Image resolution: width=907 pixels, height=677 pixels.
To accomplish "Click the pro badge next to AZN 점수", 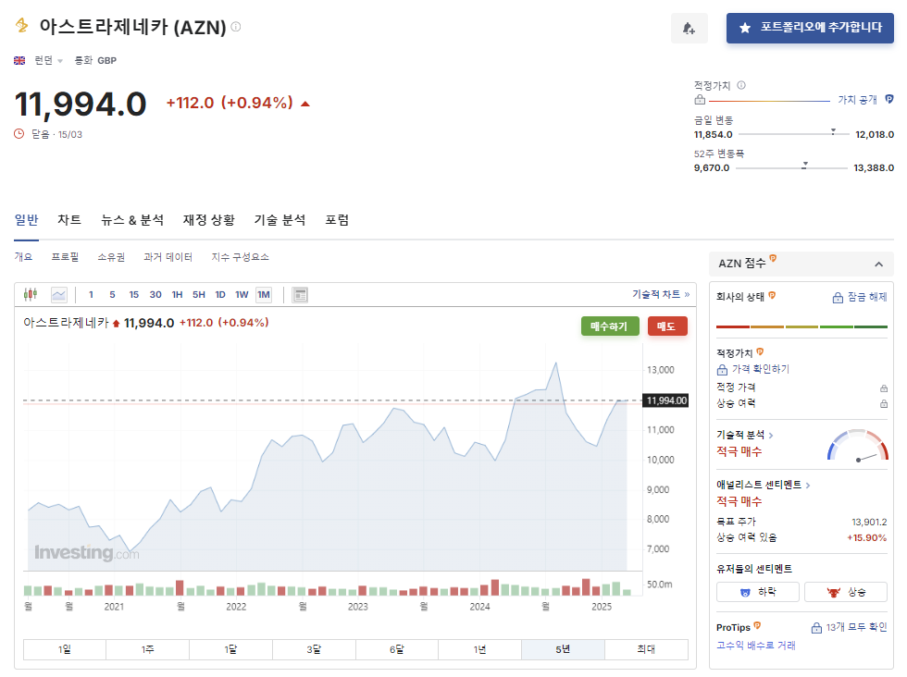I will (773, 258).
